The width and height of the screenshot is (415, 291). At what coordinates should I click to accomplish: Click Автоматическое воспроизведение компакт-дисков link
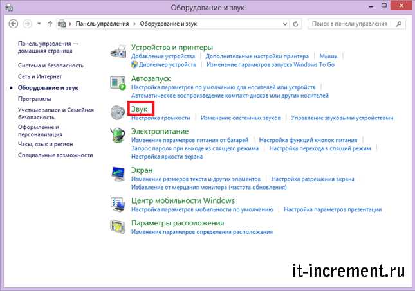pyautogui.click(x=230, y=96)
